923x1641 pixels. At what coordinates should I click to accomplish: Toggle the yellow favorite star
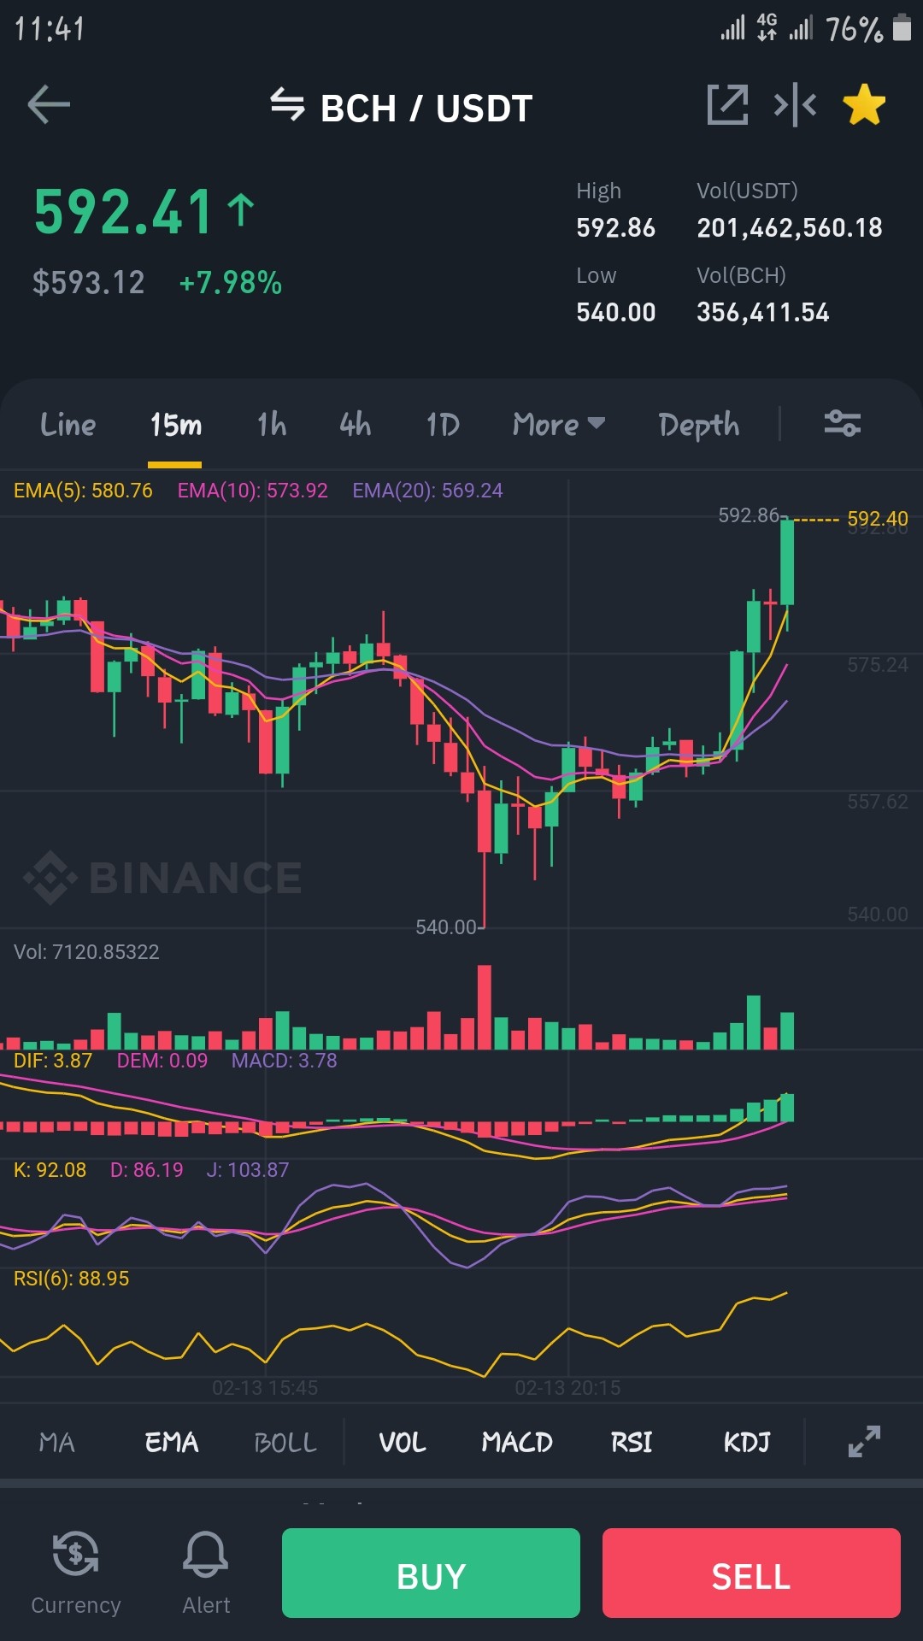coord(864,104)
